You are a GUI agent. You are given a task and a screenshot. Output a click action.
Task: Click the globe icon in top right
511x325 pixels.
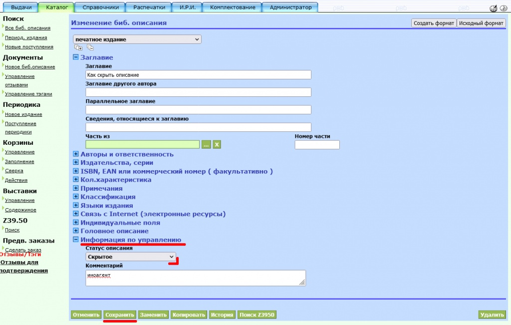coord(494,7)
